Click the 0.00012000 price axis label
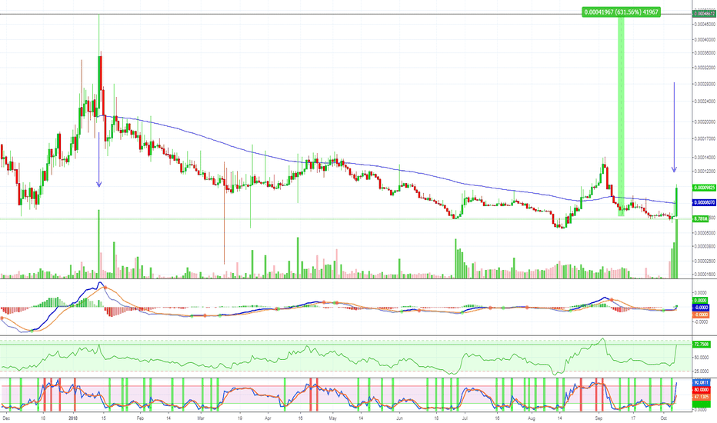Image resolution: width=717 pixels, height=423 pixels. [x=704, y=172]
